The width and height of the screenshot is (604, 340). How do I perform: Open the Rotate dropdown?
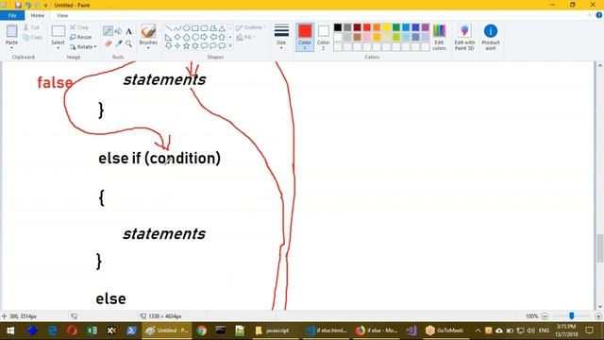coord(83,46)
